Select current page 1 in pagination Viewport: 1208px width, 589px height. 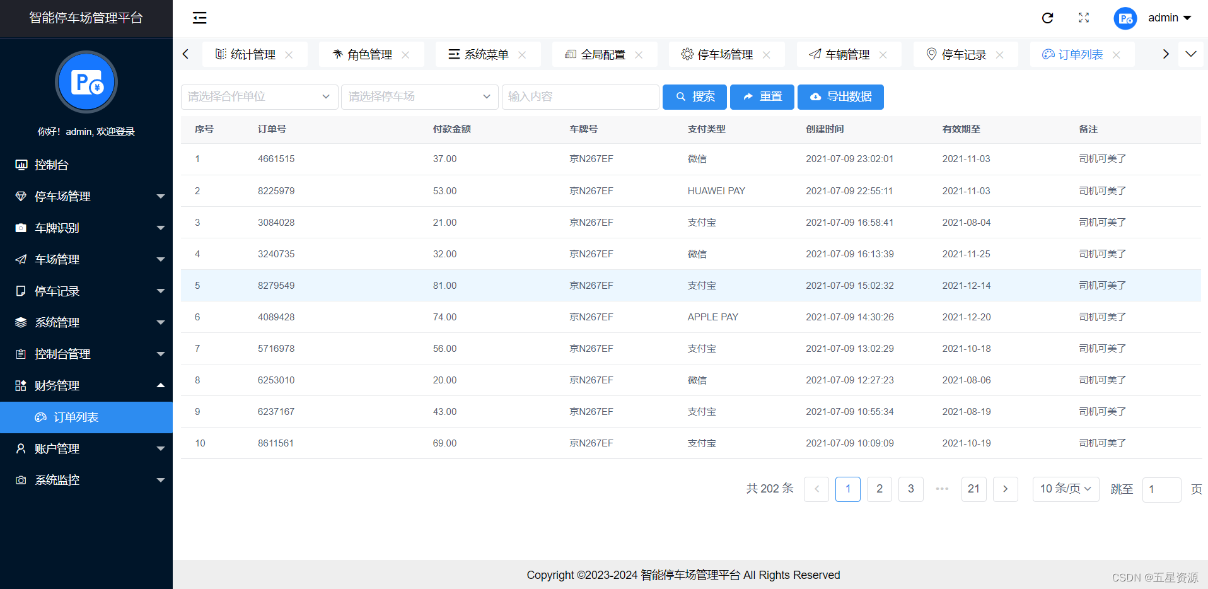(848, 489)
